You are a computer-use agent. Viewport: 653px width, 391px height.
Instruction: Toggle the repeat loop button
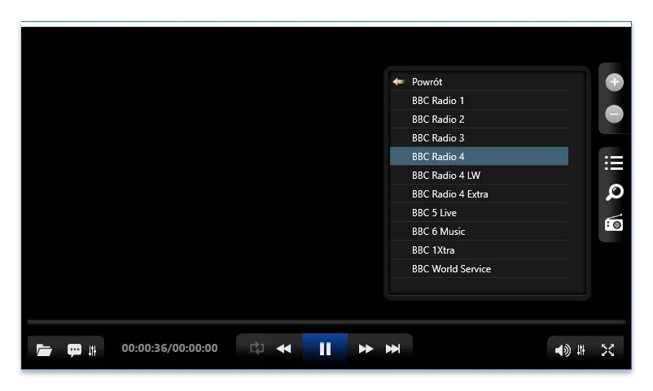(x=256, y=348)
